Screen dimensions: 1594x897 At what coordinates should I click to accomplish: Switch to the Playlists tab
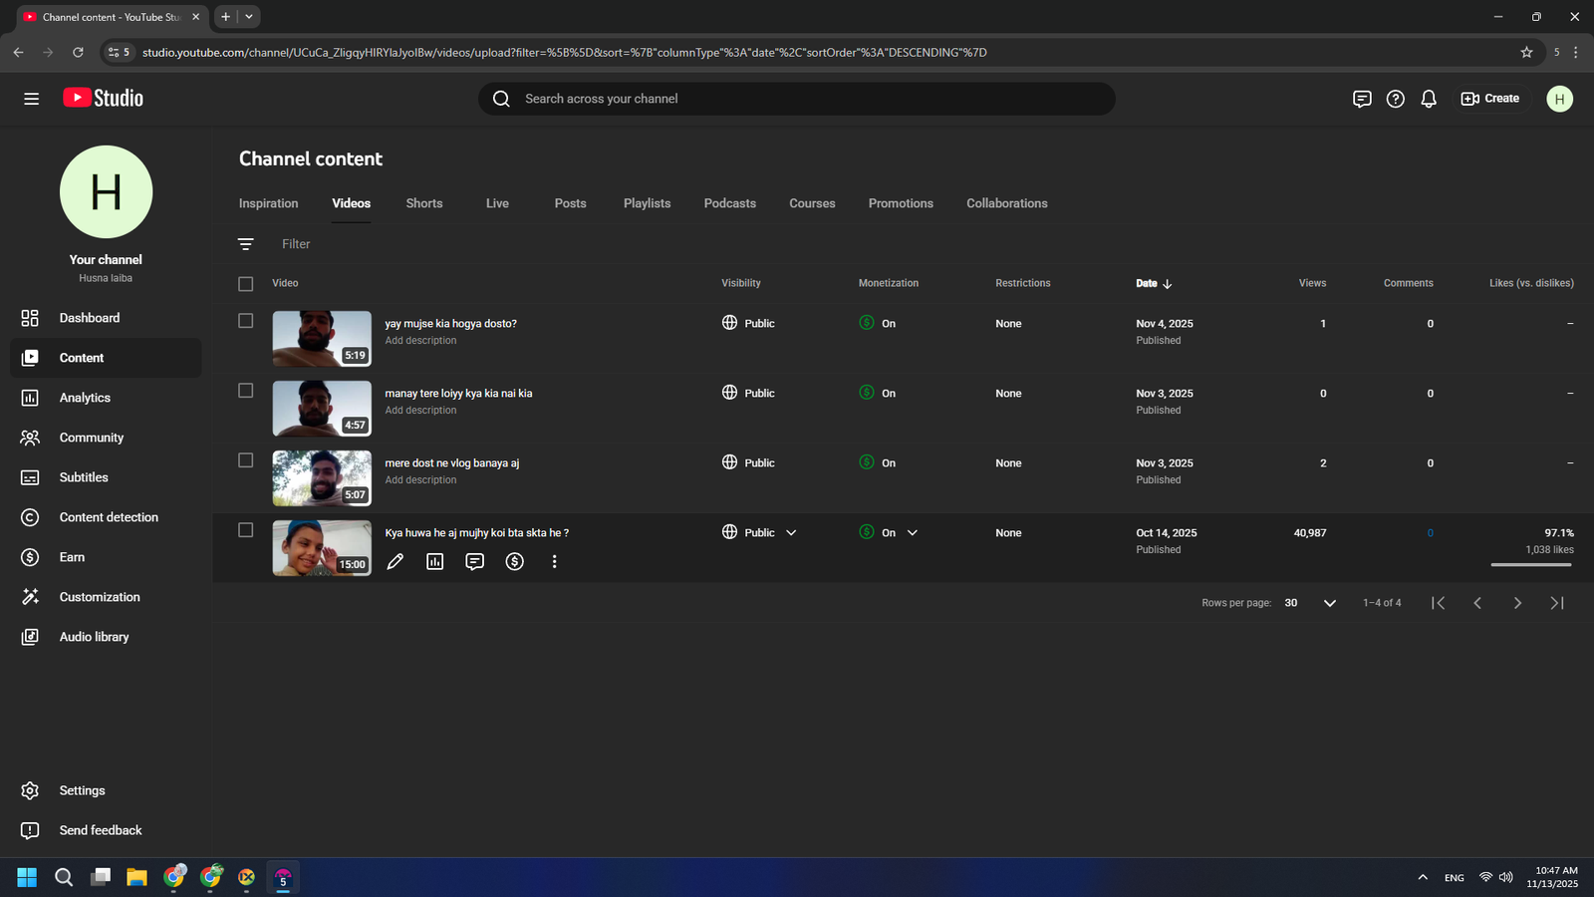647,203
